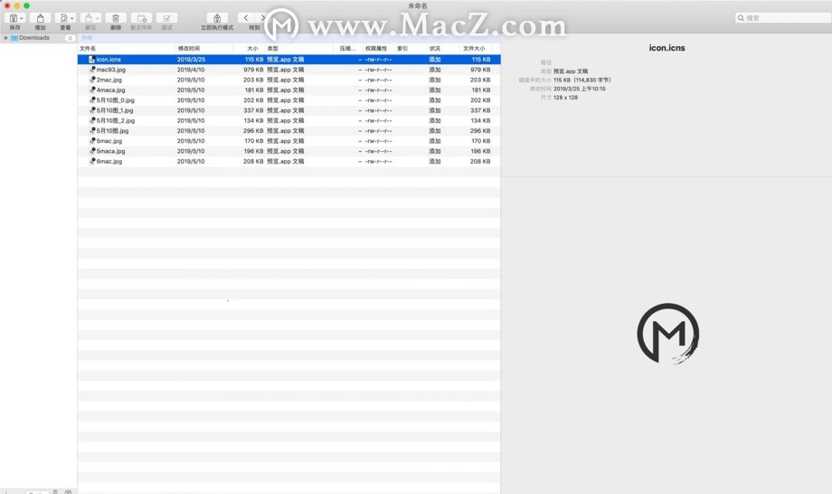Click the 115 KB (114,830 字节) size info
Screen dimensions: 832x494
click(x=582, y=81)
